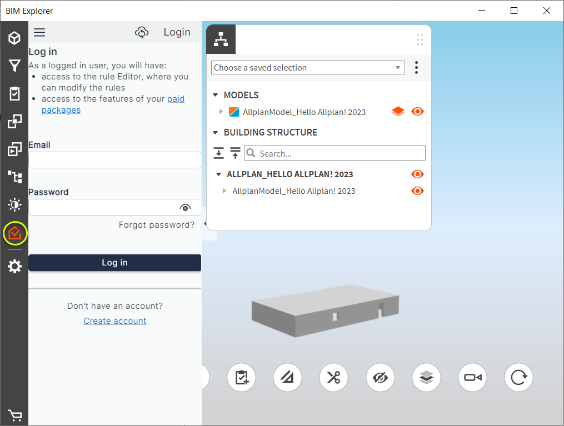Collapse the MODELS section
This screenshot has width=564, height=426.
pyautogui.click(x=216, y=95)
